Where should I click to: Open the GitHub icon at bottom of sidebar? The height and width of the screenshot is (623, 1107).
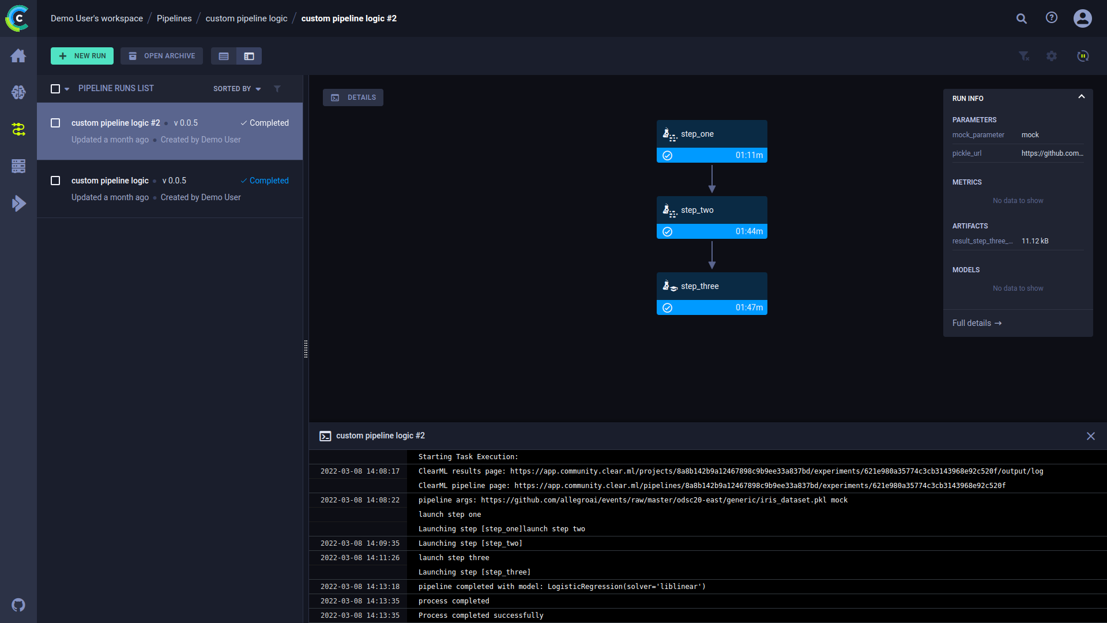point(18,605)
